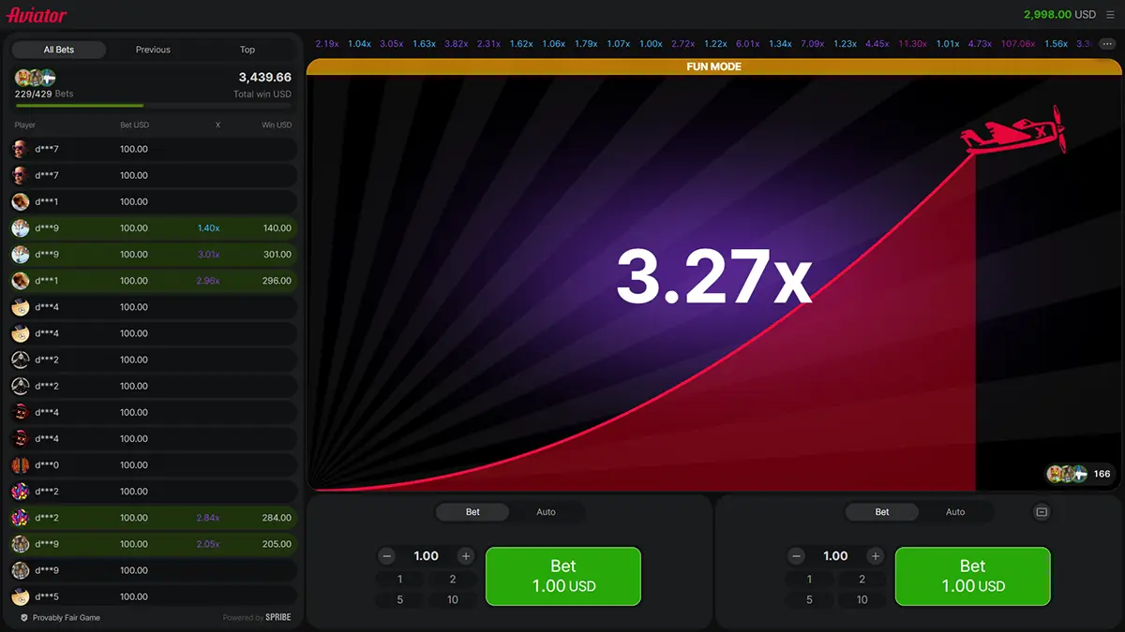The width and height of the screenshot is (1125, 632).
Task: Click the 1.00 amount field in right panel
Action: click(836, 556)
